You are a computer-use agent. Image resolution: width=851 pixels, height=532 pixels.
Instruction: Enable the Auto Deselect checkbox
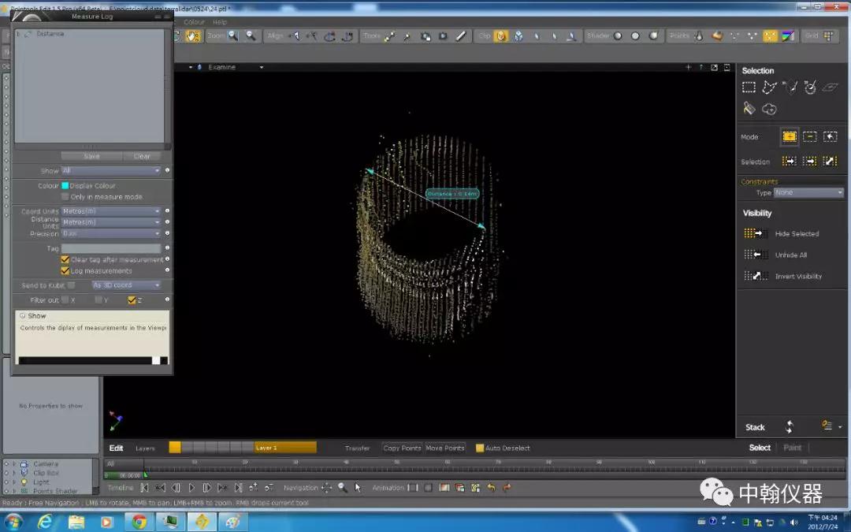(480, 448)
